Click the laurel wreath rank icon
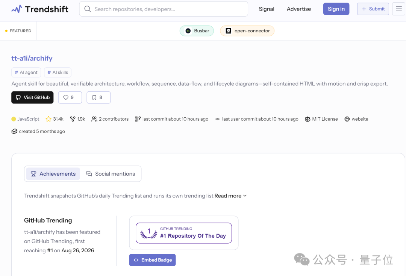Image resolution: width=406 pixels, height=276 pixels. (x=148, y=233)
